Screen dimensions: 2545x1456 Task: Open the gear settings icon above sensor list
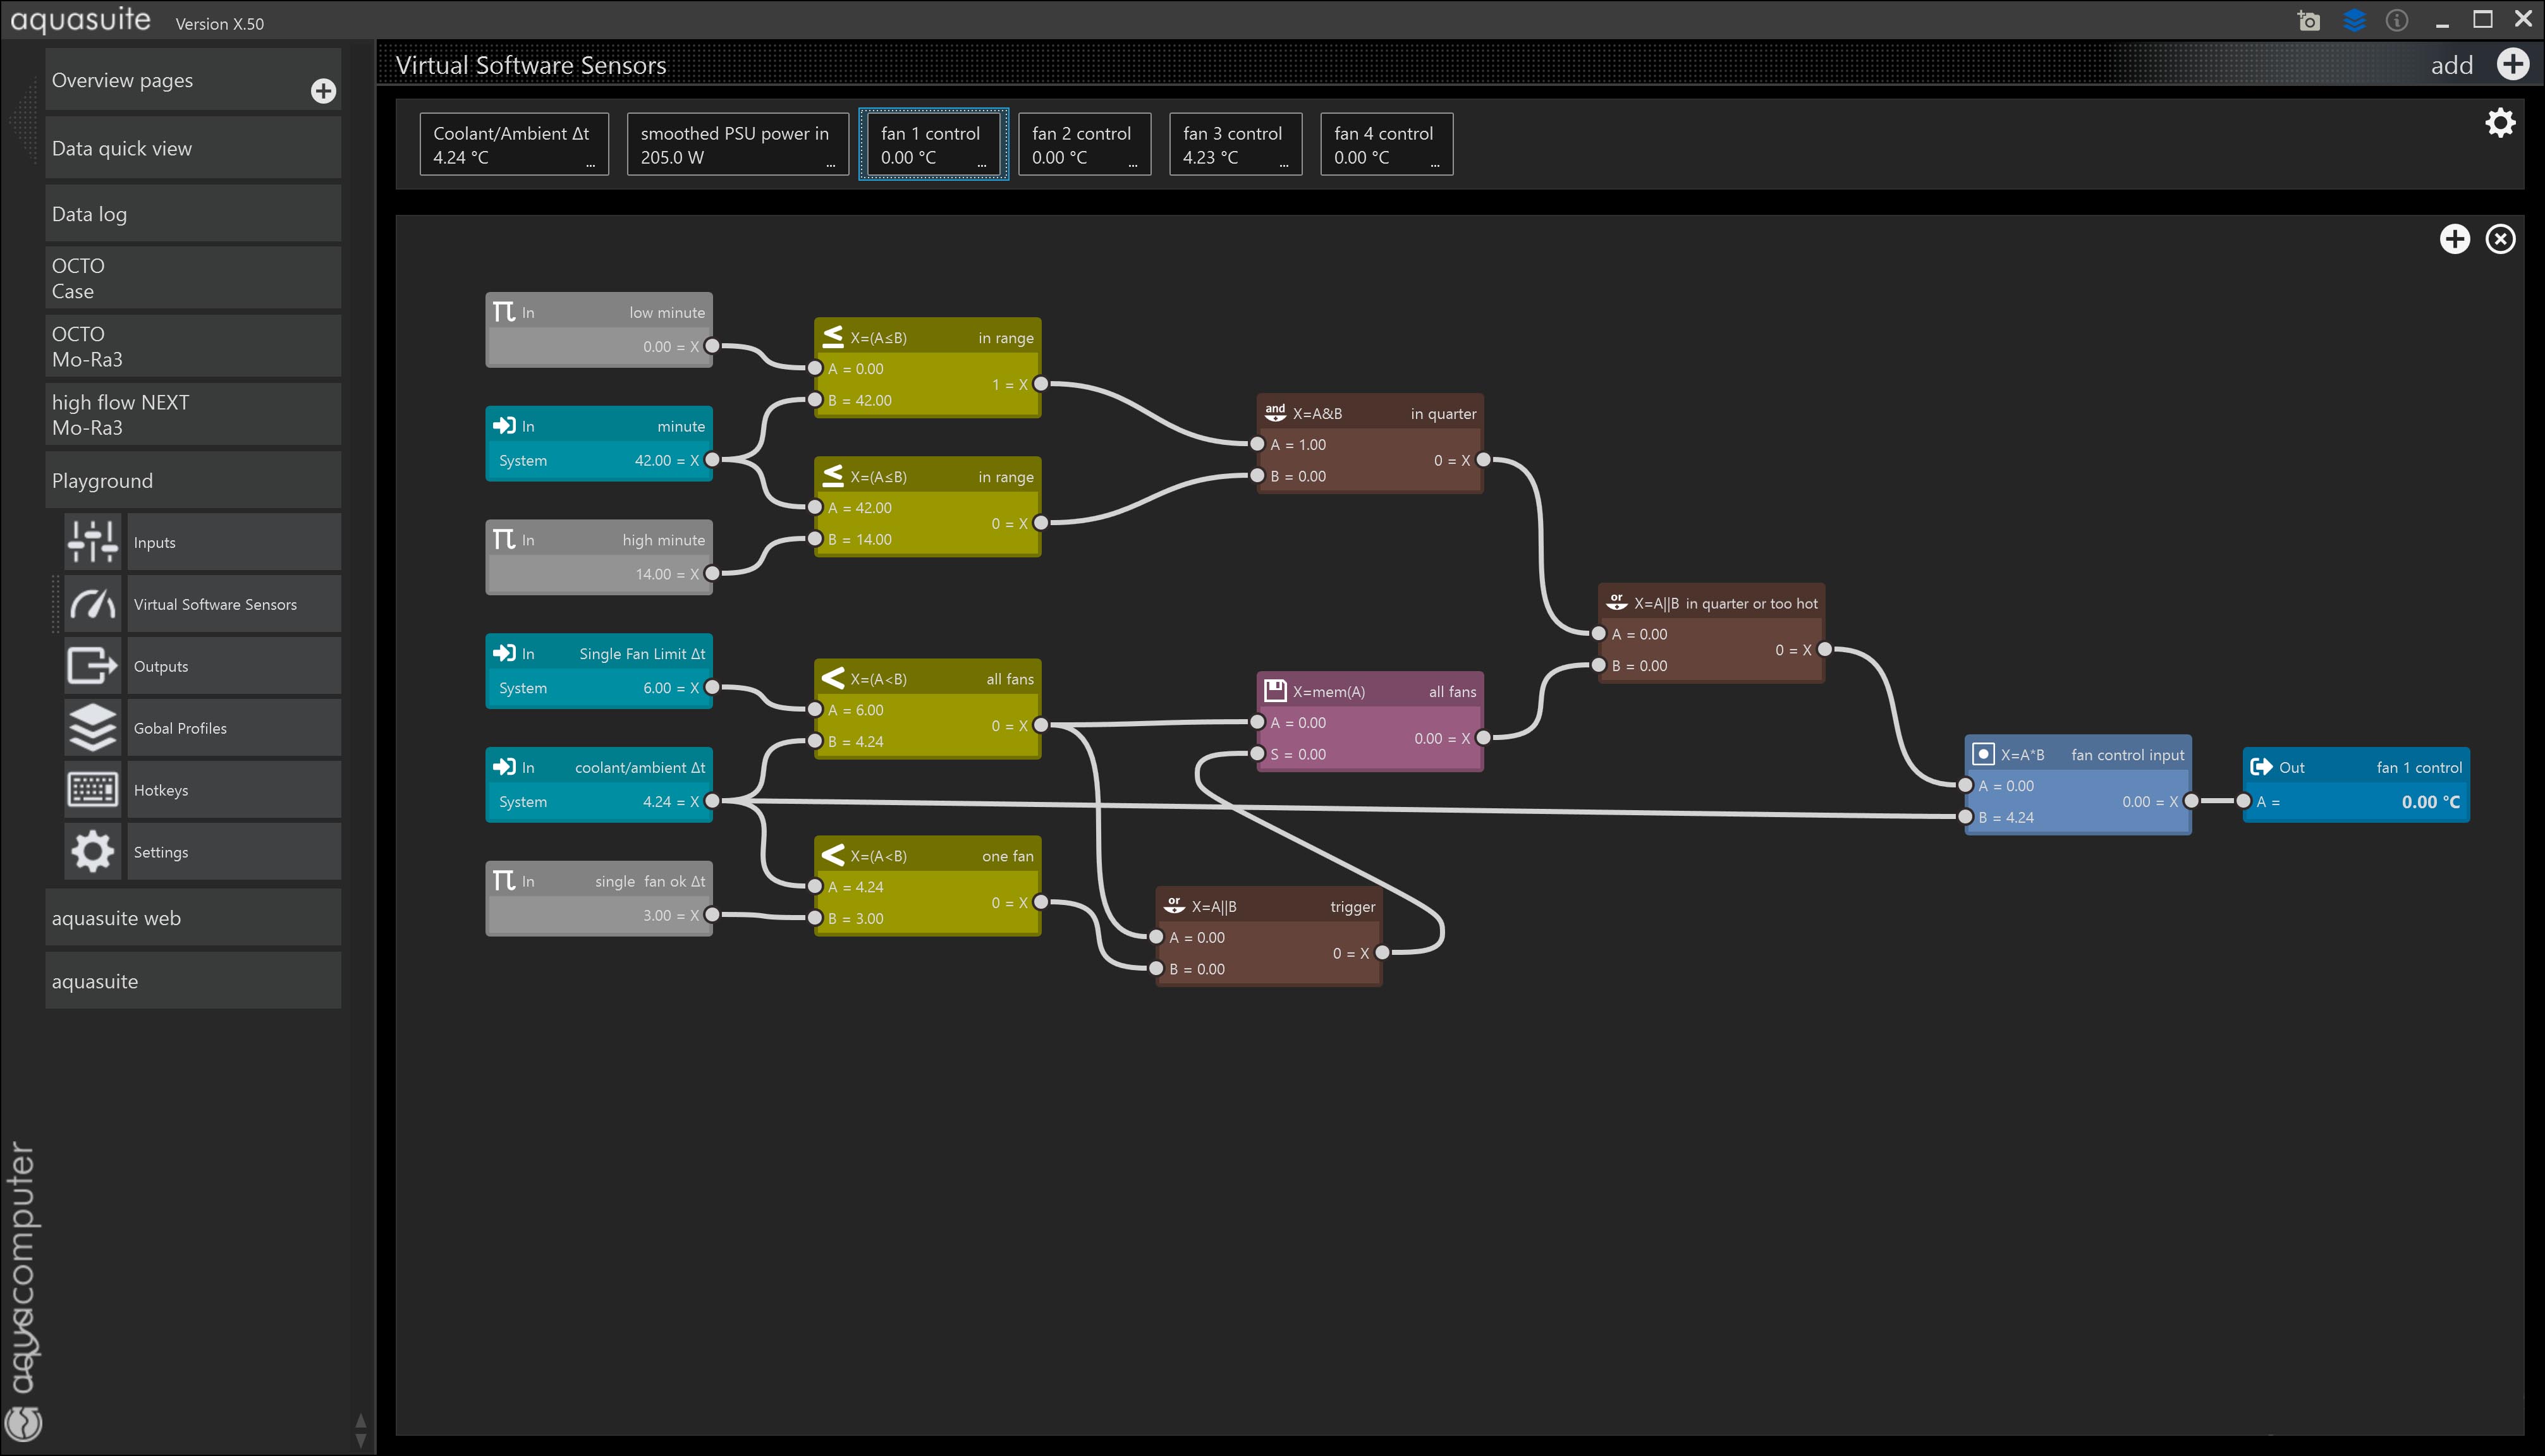[2500, 123]
